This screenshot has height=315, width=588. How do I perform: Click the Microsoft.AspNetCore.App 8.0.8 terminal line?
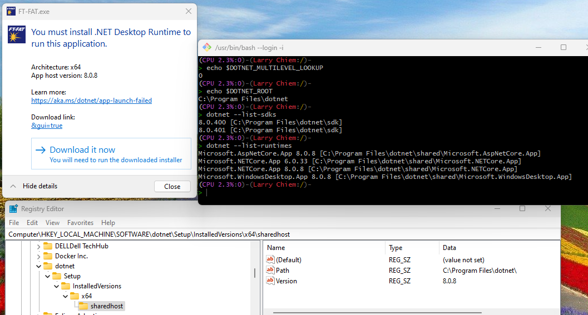[x=369, y=153]
